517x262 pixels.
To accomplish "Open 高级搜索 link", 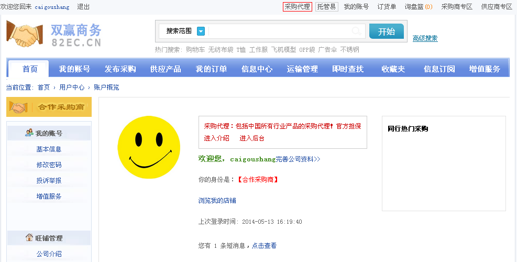I will 425,38.
